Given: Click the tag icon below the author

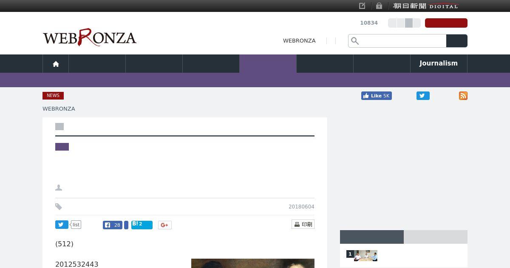Looking at the screenshot, I should click(59, 207).
